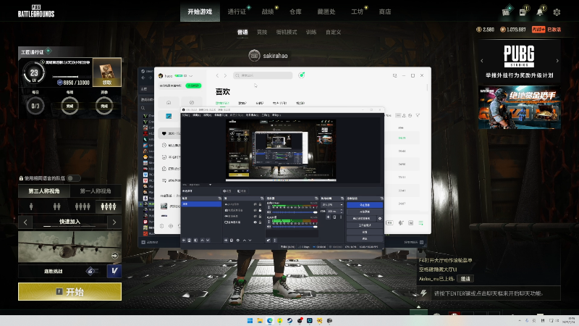This screenshot has height=326, width=579.
Task: Click the blue V badge beside 连胜挑战
Action: (114, 271)
